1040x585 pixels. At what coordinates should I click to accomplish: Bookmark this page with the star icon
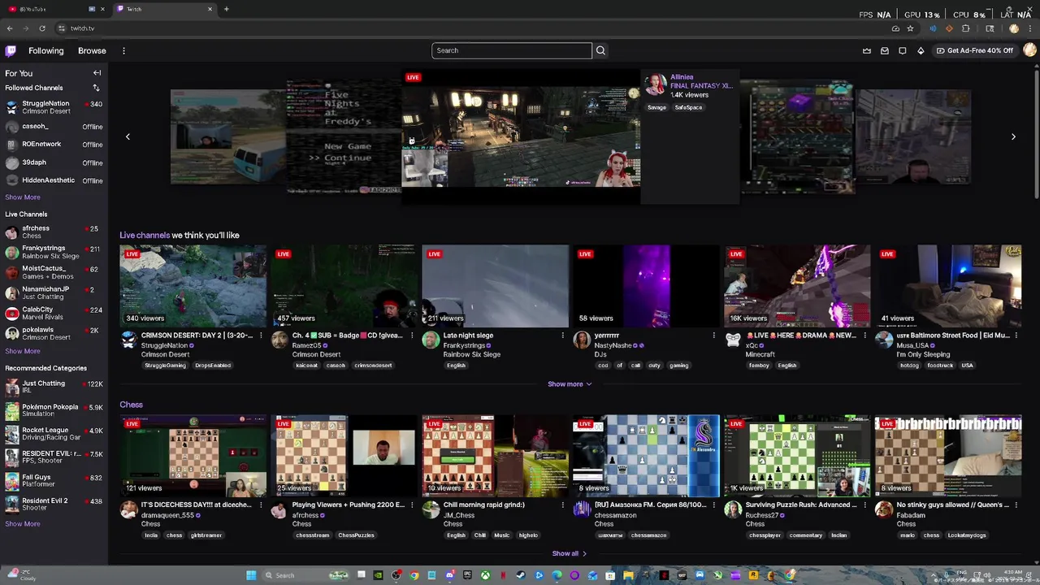(x=910, y=28)
